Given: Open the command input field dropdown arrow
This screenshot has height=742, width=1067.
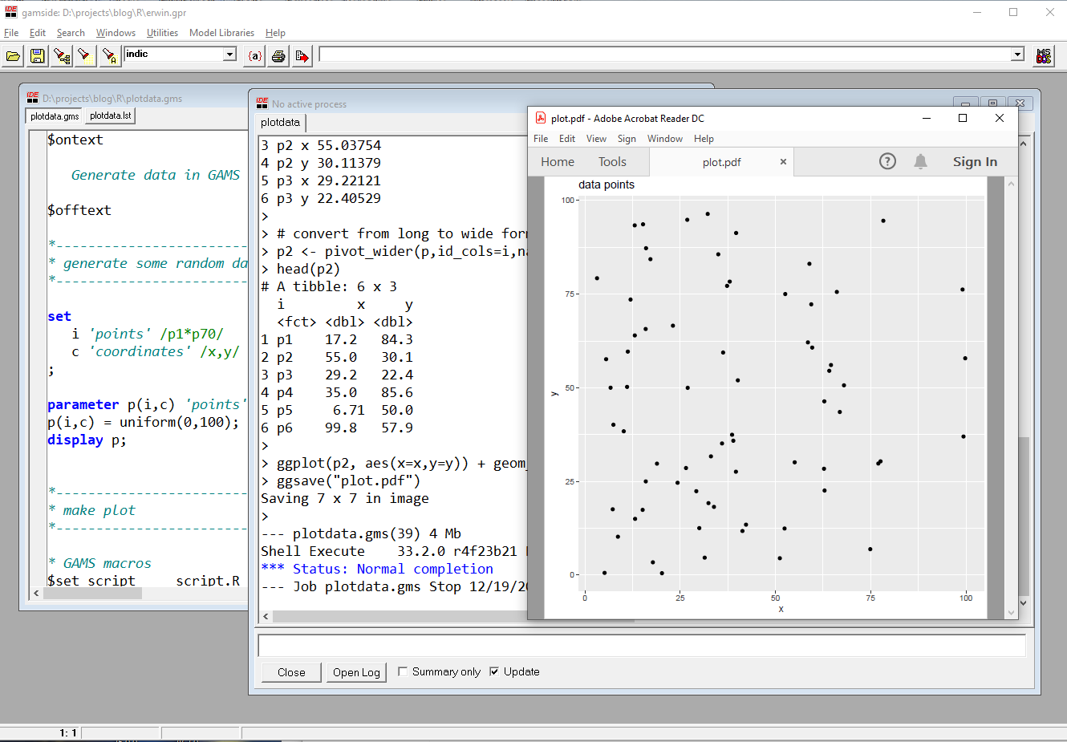Looking at the screenshot, I should click(1017, 55).
